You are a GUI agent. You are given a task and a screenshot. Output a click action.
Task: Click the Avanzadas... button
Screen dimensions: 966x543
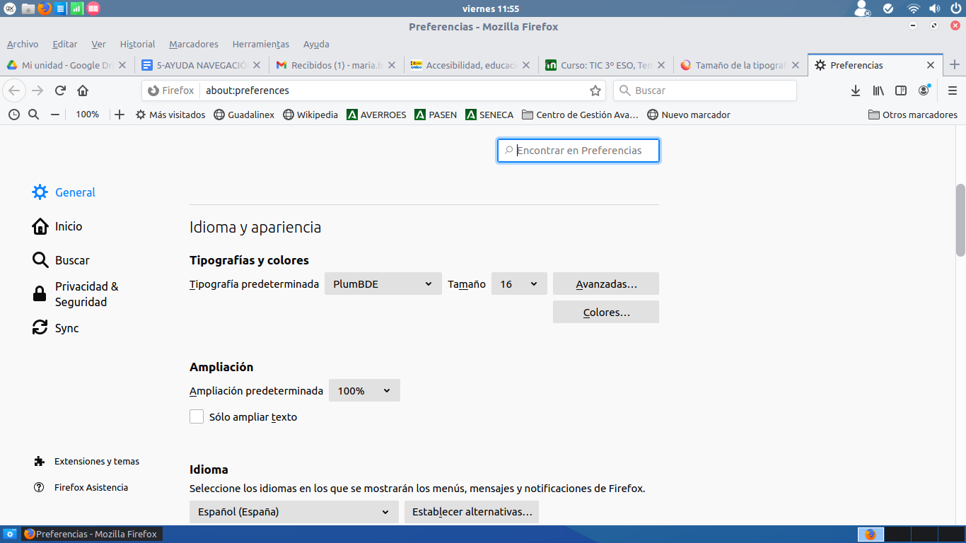pyautogui.click(x=605, y=284)
